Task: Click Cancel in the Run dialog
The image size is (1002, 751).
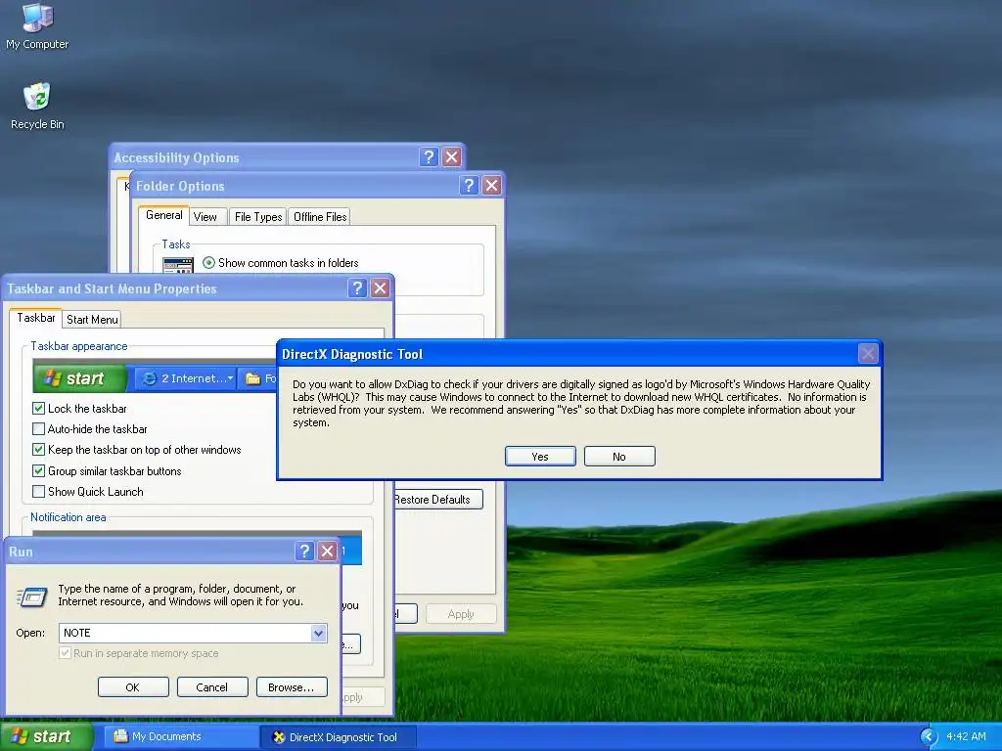Action: point(212,687)
